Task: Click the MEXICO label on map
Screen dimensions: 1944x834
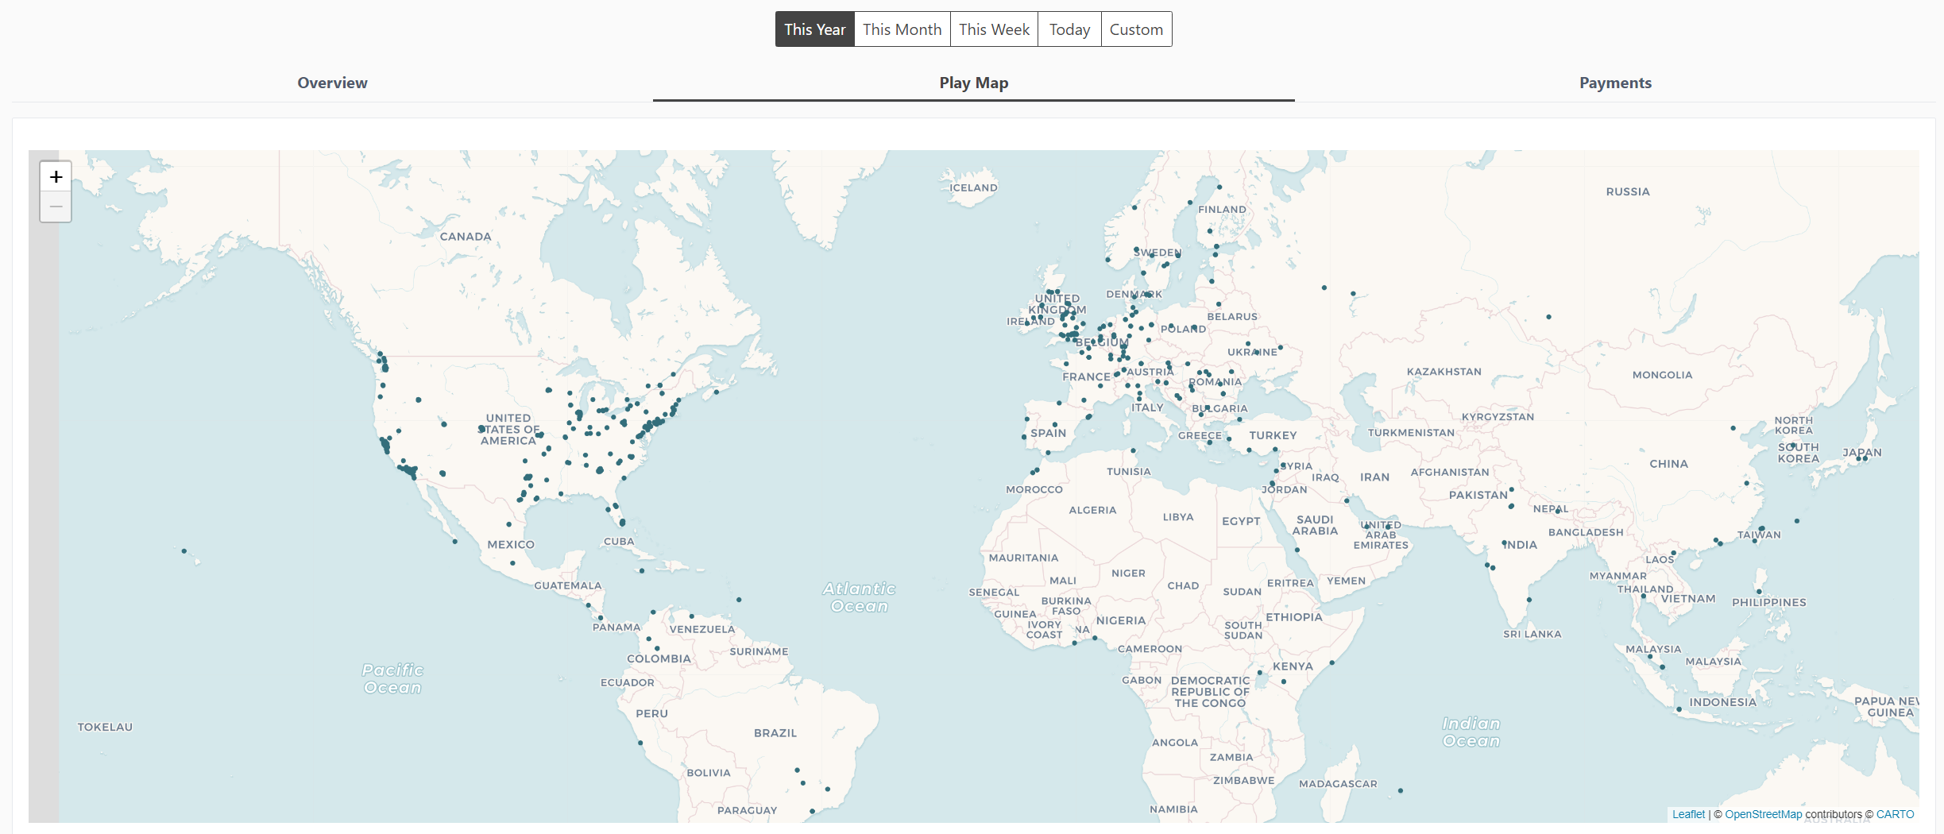Action: pyautogui.click(x=511, y=545)
